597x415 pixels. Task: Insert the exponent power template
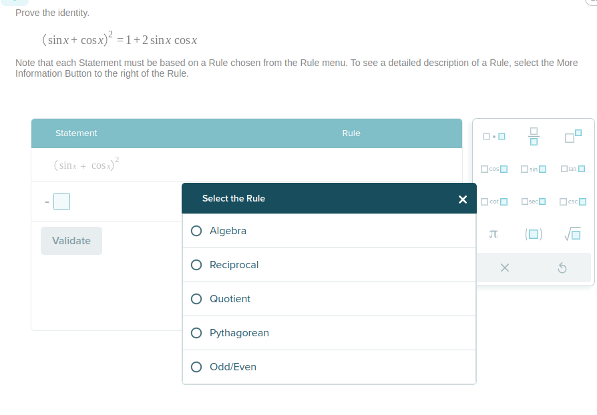pos(573,136)
